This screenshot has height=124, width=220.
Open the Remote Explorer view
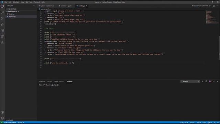(x=2, y=30)
